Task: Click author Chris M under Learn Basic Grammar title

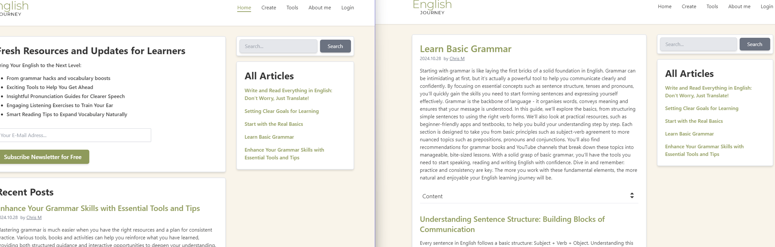Action: [x=457, y=58]
